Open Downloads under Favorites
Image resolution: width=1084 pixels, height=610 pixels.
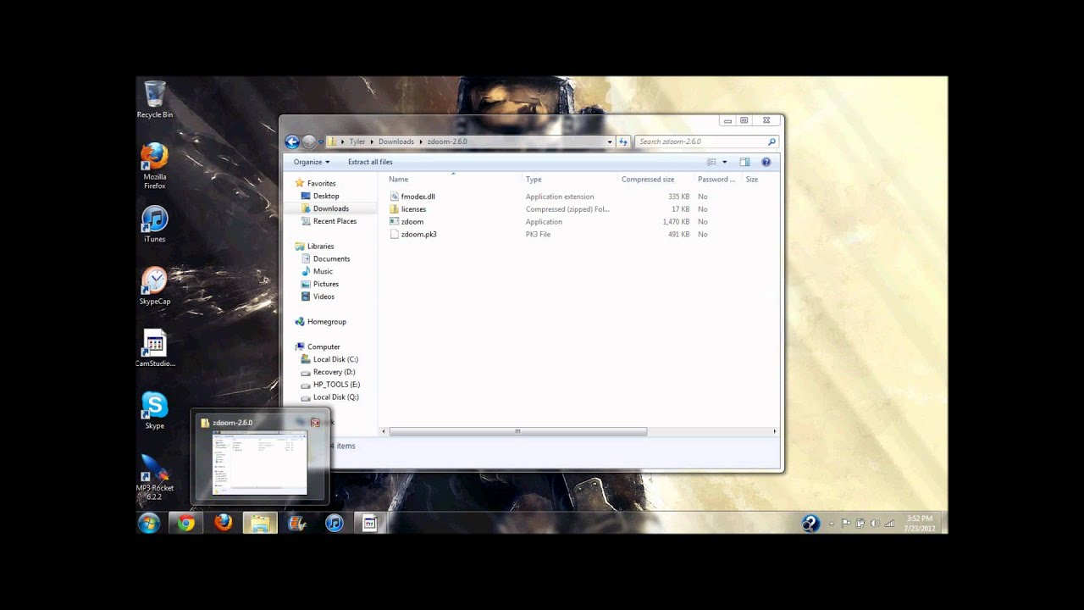(330, 209)
